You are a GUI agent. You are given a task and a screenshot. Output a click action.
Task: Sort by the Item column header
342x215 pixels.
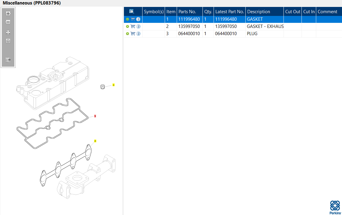[171, 12]
